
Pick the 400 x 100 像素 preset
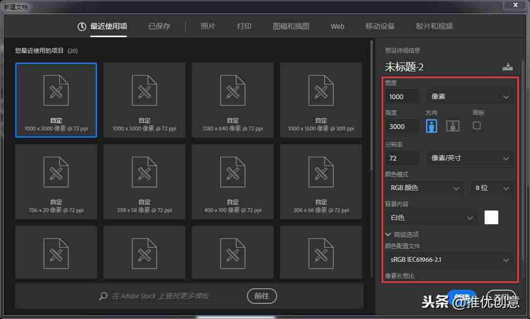click(x=233, y=182)
